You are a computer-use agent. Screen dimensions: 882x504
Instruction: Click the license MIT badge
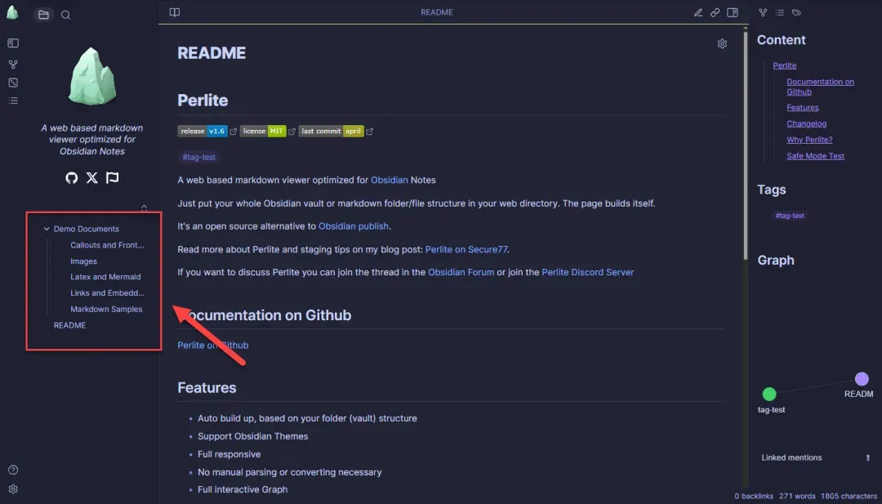pyautogui.click(x=263, y=131)
